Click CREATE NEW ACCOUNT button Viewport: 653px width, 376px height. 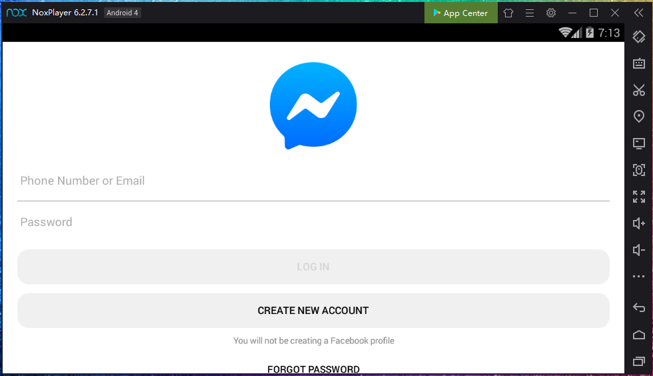coord(313,311)
